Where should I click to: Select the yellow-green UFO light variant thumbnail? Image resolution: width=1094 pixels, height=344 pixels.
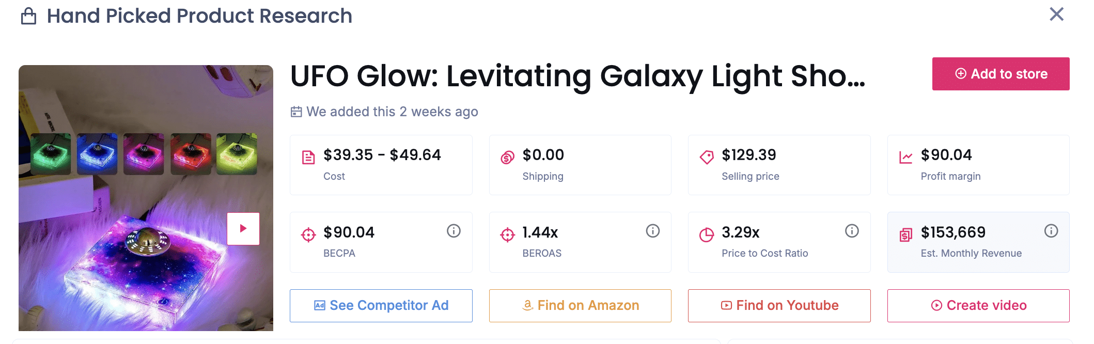click(237, 154)
